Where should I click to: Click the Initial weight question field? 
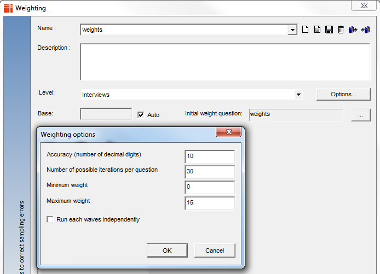pyautogui.click(x=296, y=115)
